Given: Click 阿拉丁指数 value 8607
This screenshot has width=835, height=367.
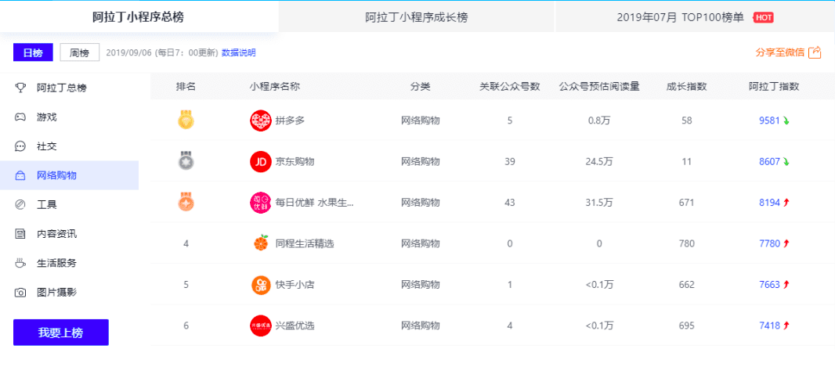Looking at the screenshot, I should click(769, 162).
